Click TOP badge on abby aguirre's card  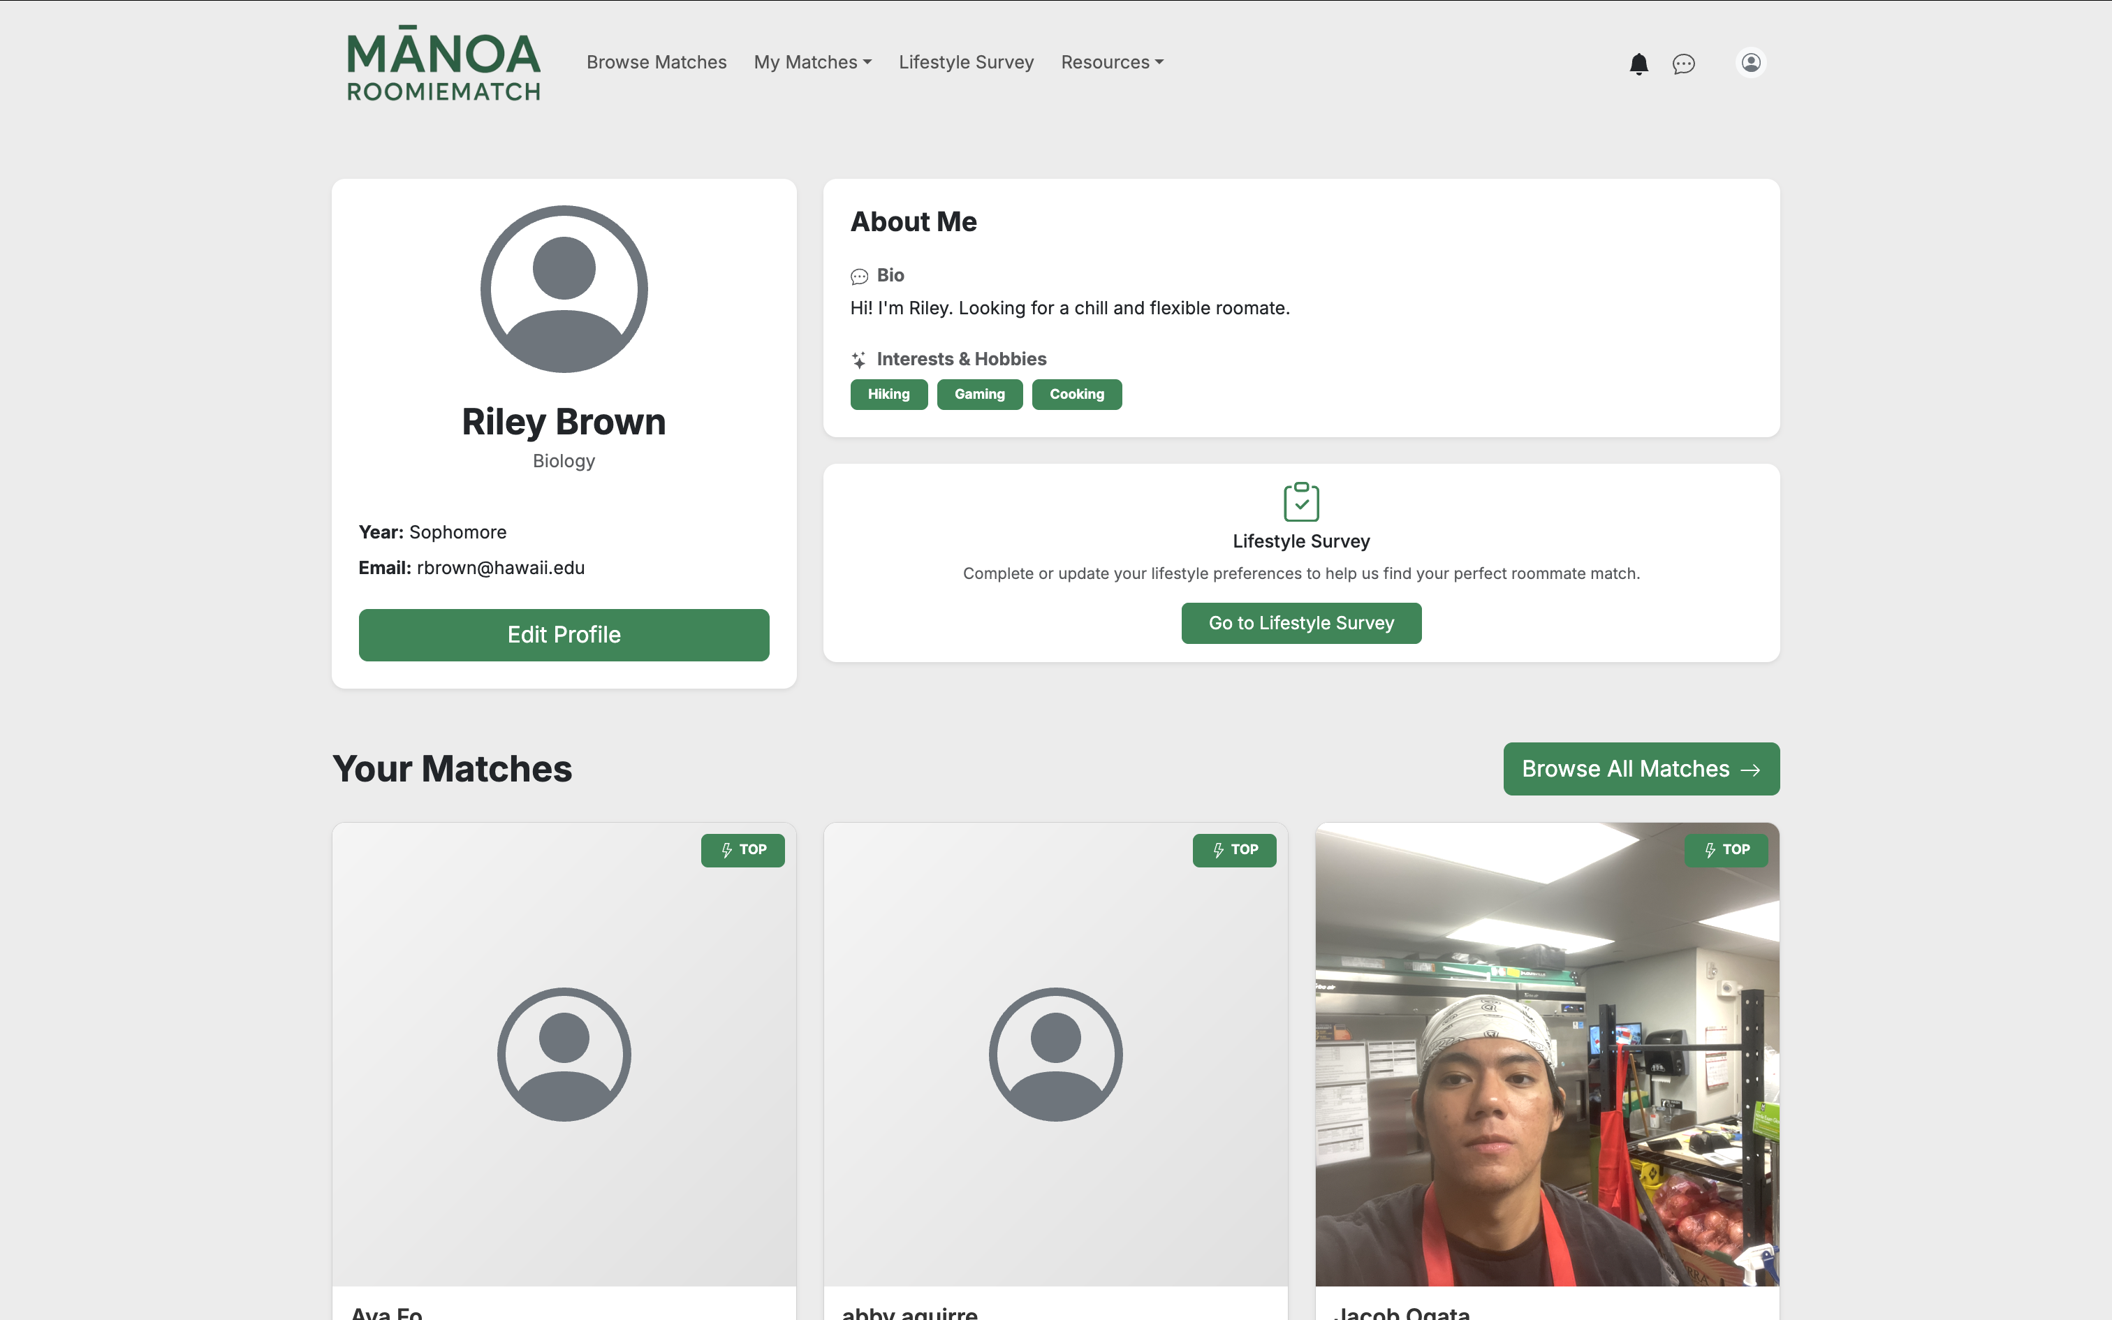1234,849
